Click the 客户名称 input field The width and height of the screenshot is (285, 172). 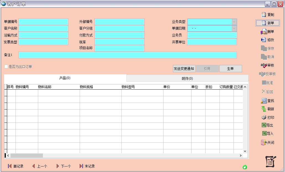click(43, 28)
